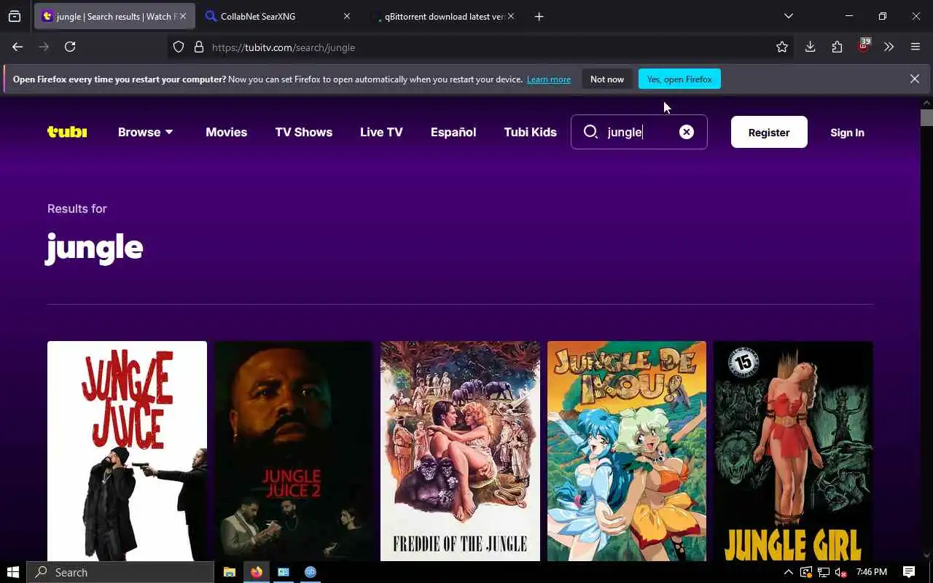Open the Jungle de Ikou poster

pyautogui.click(x=627, y=451)
